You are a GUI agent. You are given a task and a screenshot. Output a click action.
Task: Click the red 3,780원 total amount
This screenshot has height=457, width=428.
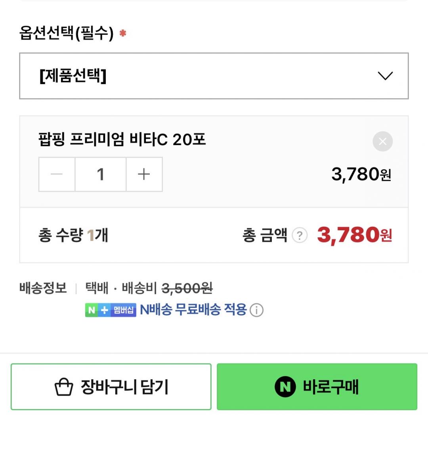(x=354, y=235)
